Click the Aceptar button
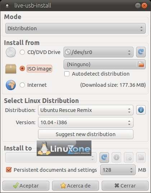This screenshot has height=193, width=151. (26, 185)
